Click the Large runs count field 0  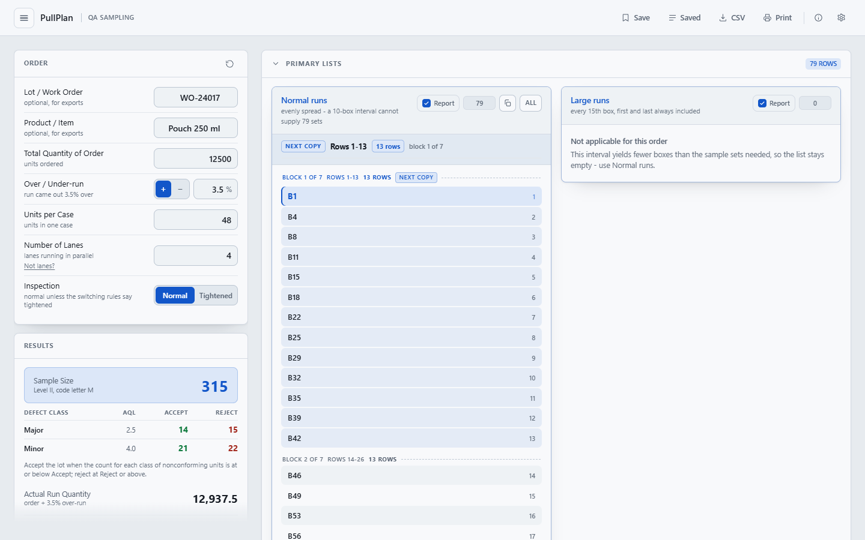coord(815,103)
